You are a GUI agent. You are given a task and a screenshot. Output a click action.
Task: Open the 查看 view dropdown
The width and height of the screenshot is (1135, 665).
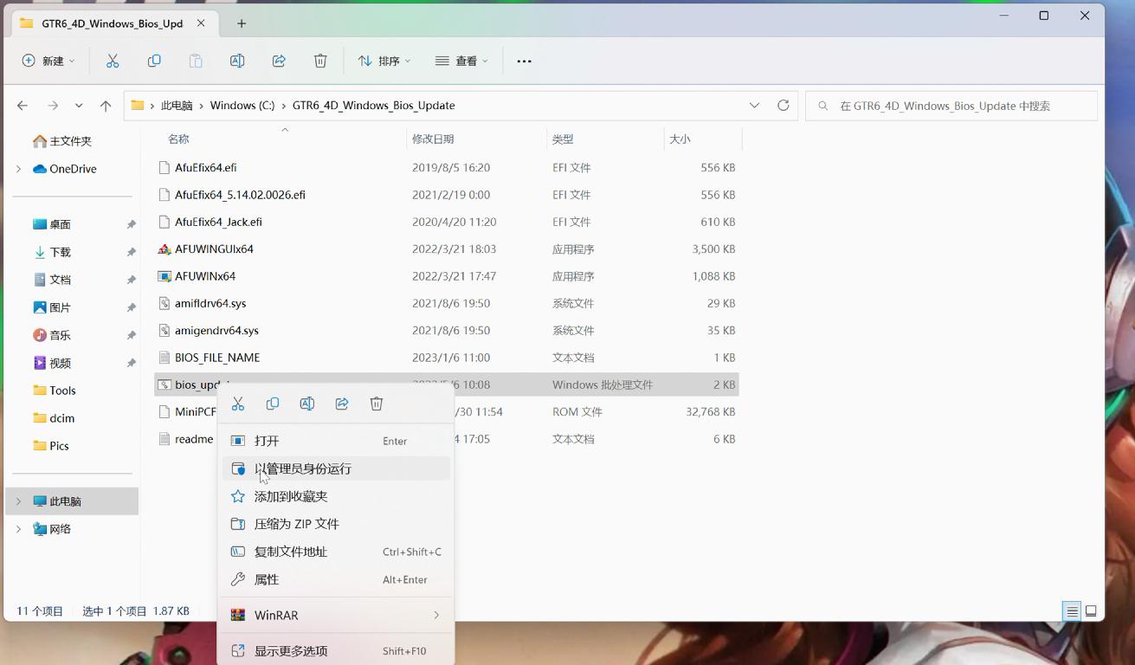(460, 61)
